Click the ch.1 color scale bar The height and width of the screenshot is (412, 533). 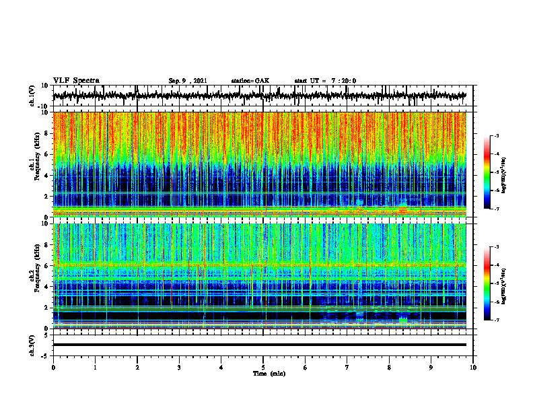(x=487, y=172)
